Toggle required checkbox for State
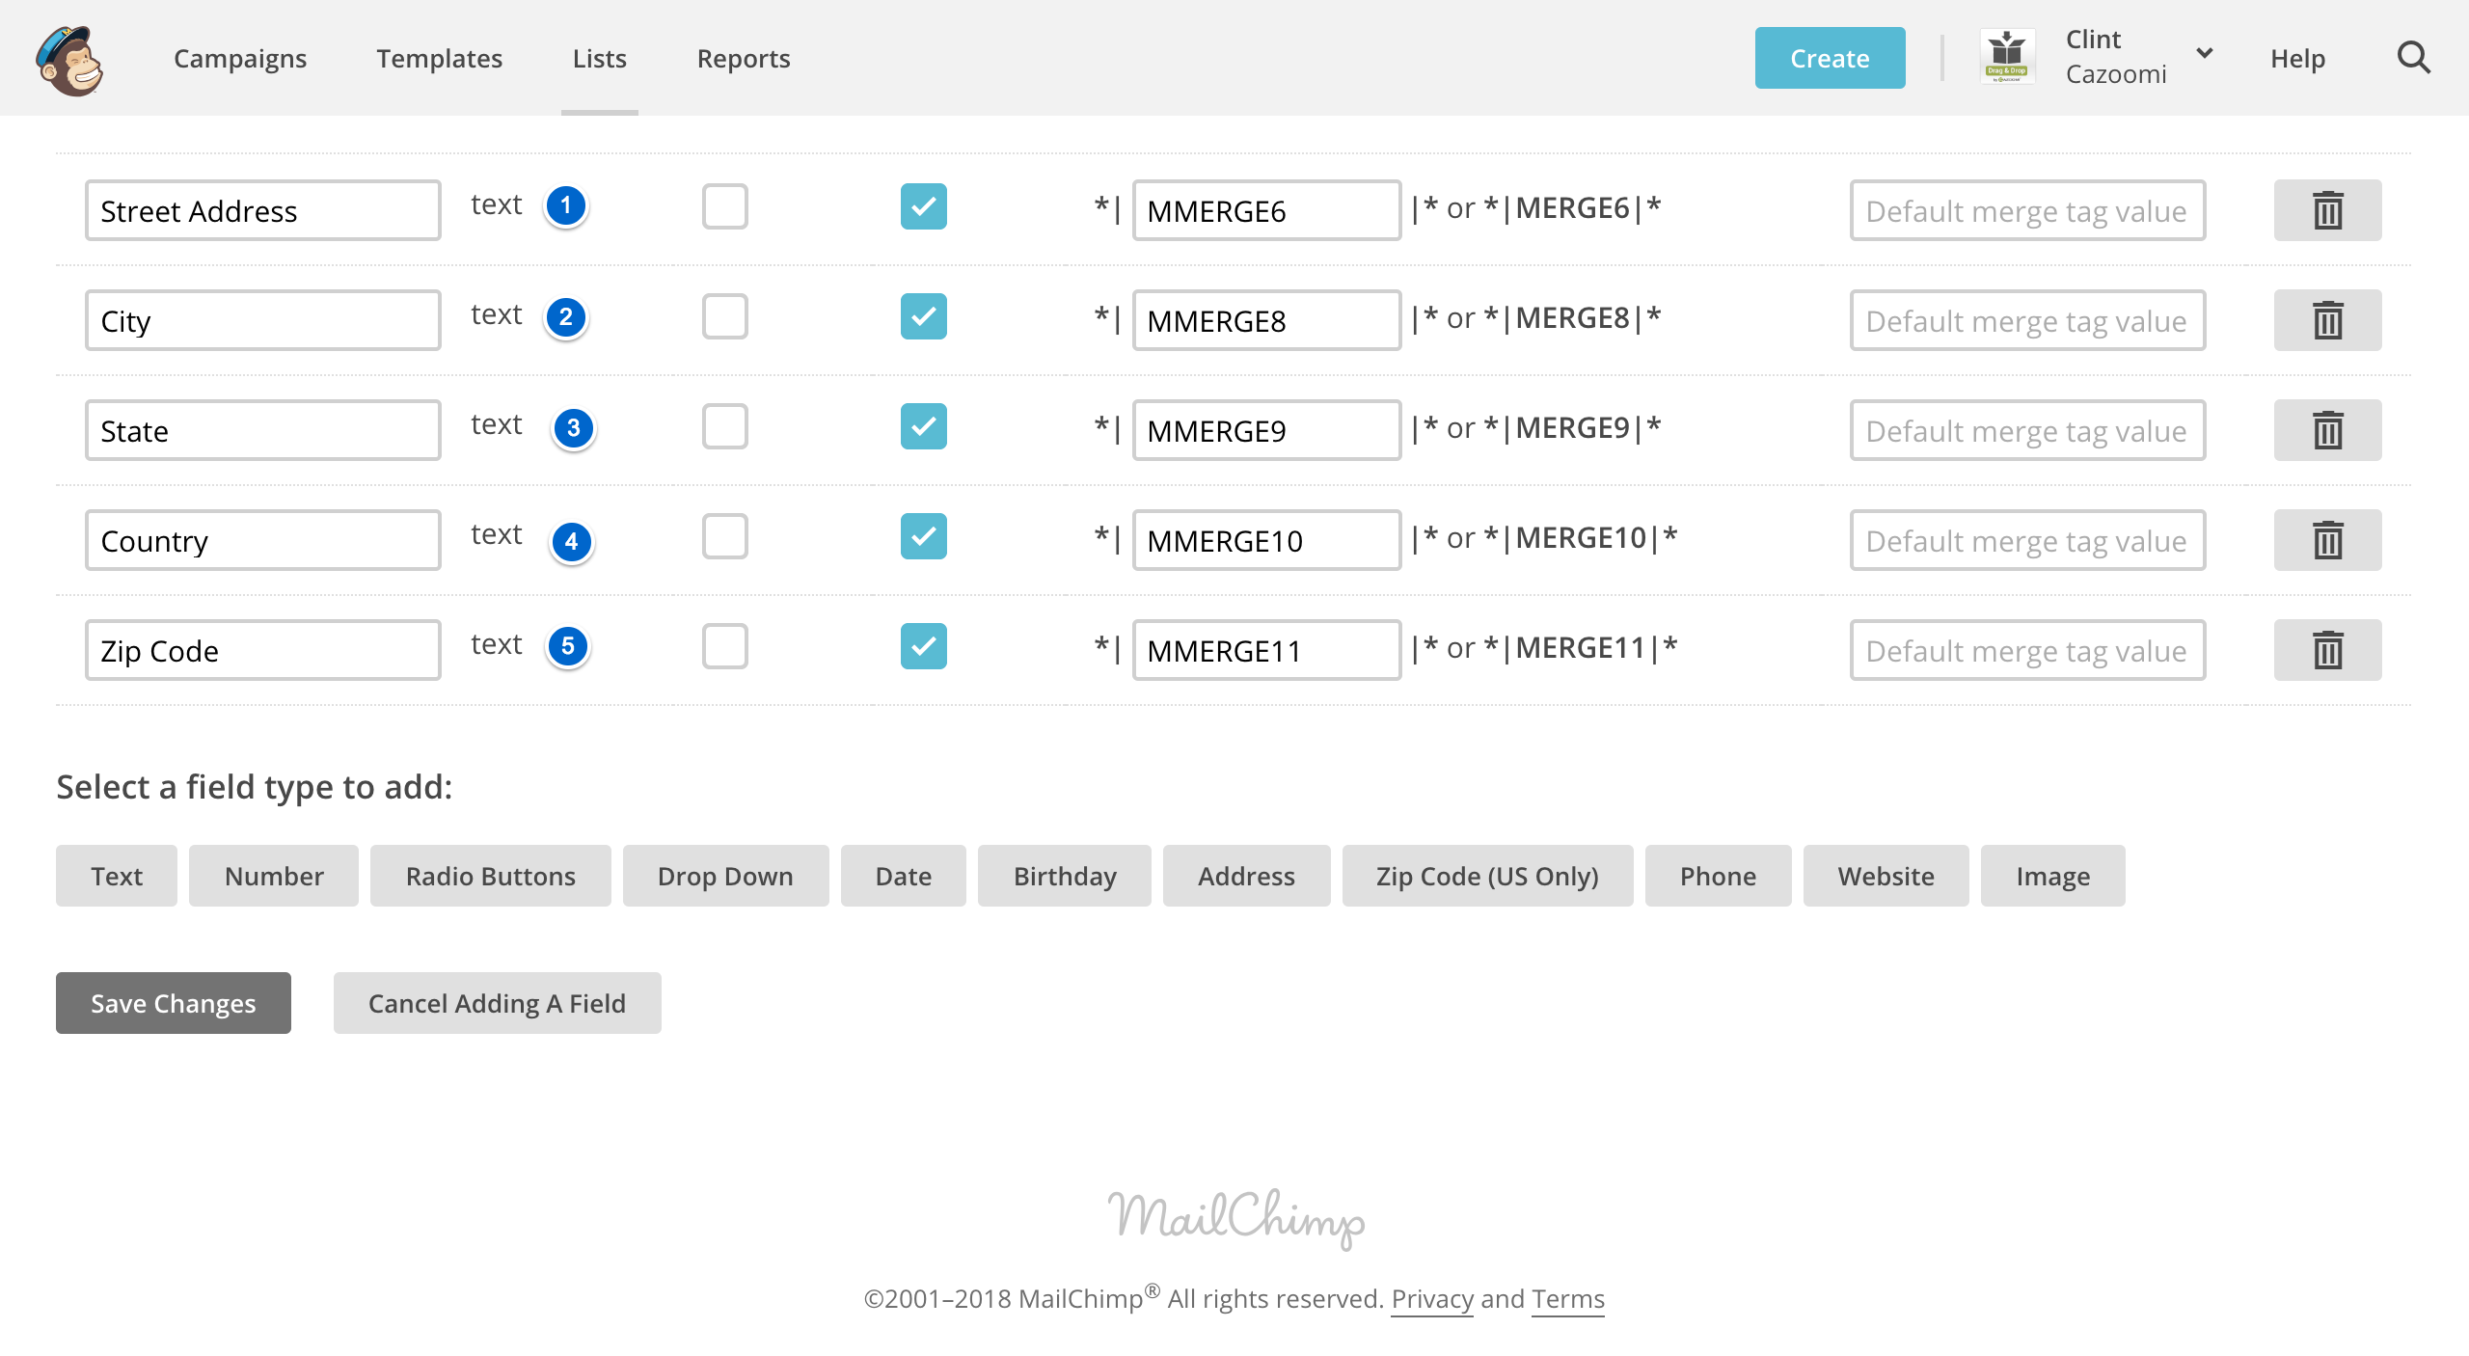This screenshot has width=2469, height=1356. [x=725, y=426]
